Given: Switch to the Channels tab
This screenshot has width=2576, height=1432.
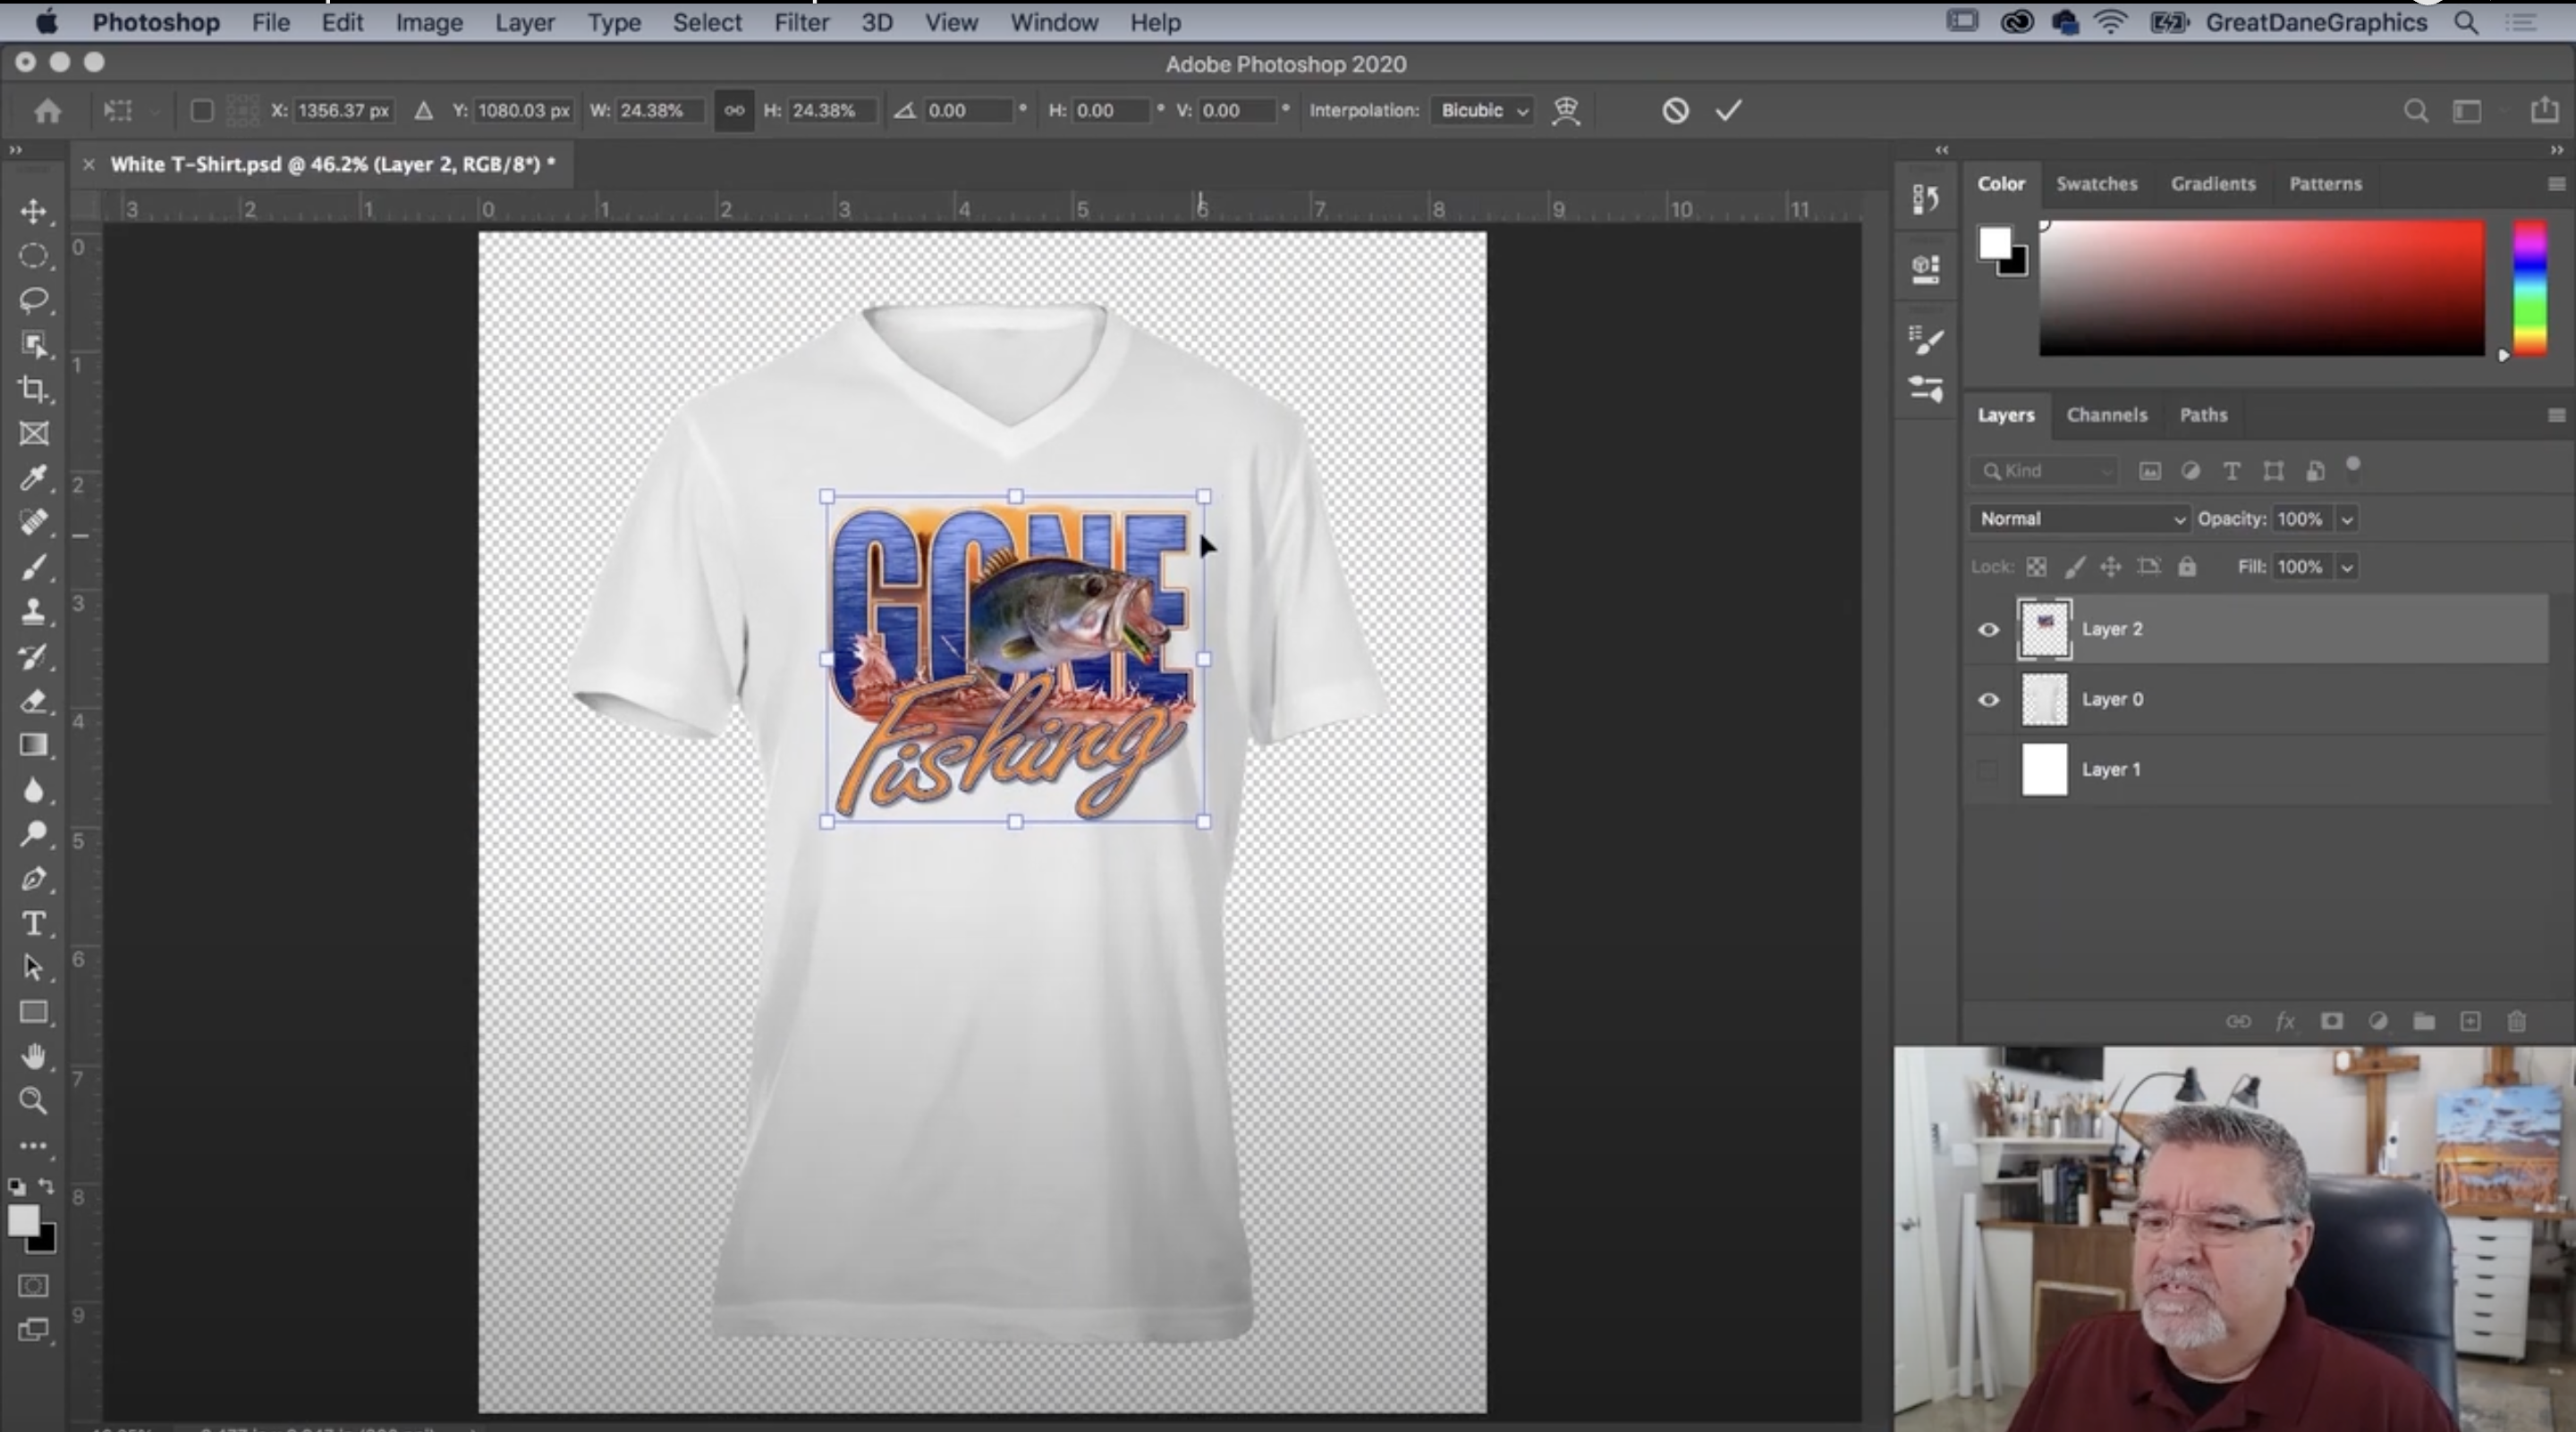Looking at the screenshot, I should pyautogui.click(x=2107, y=415).
